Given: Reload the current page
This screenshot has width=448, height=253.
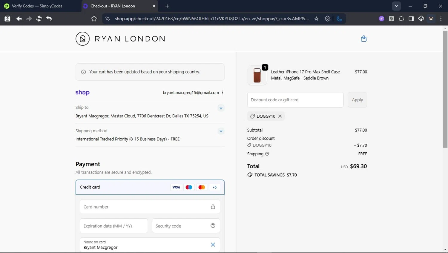Looking at the screenshot, I should [x=39, y=19].
